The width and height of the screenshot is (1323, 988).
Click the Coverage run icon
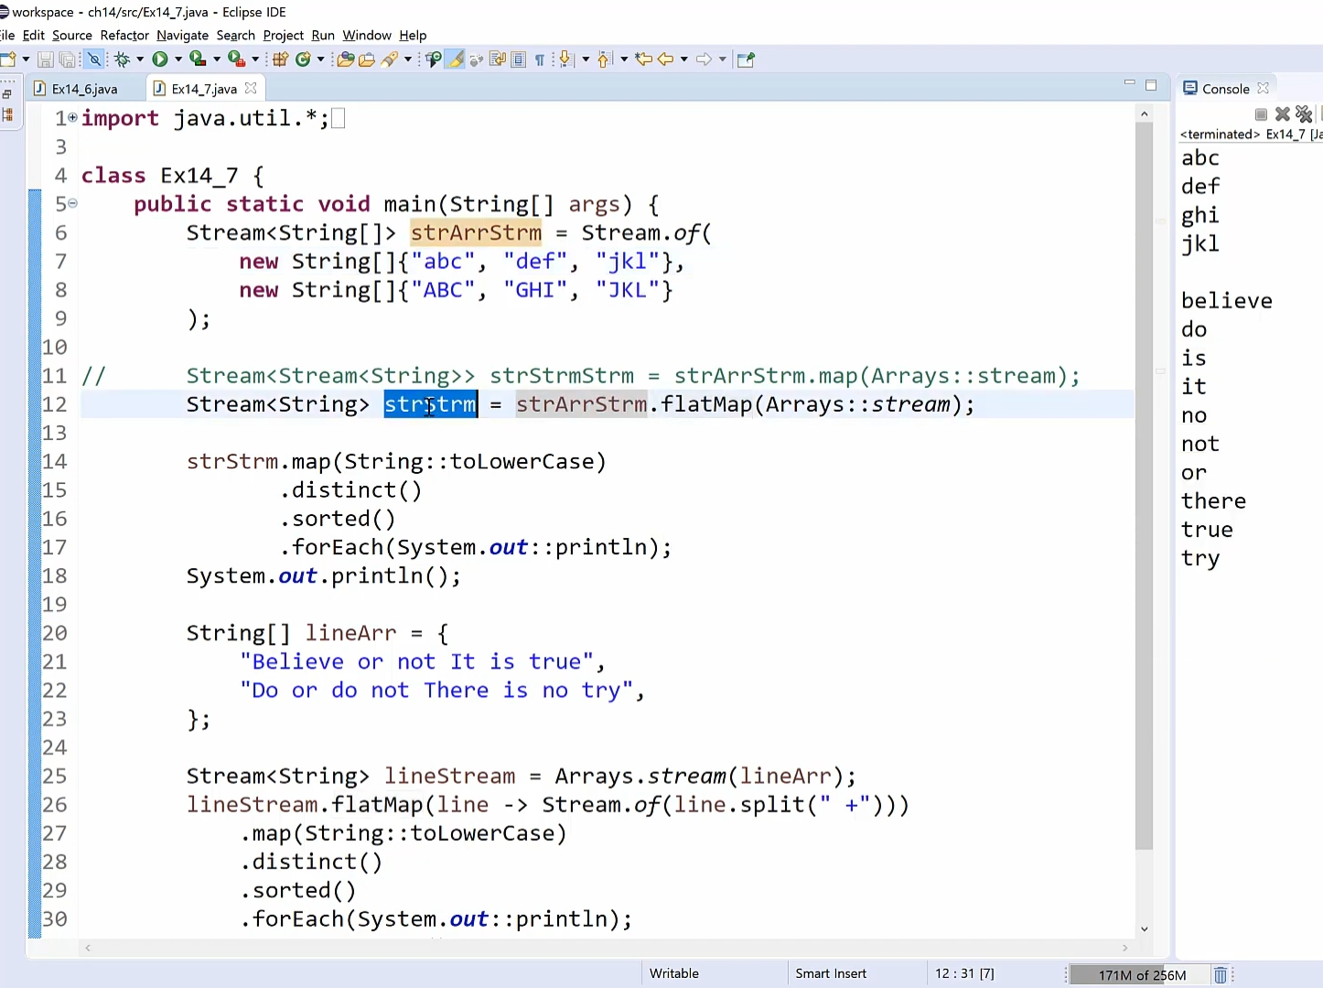pos(198,59)
